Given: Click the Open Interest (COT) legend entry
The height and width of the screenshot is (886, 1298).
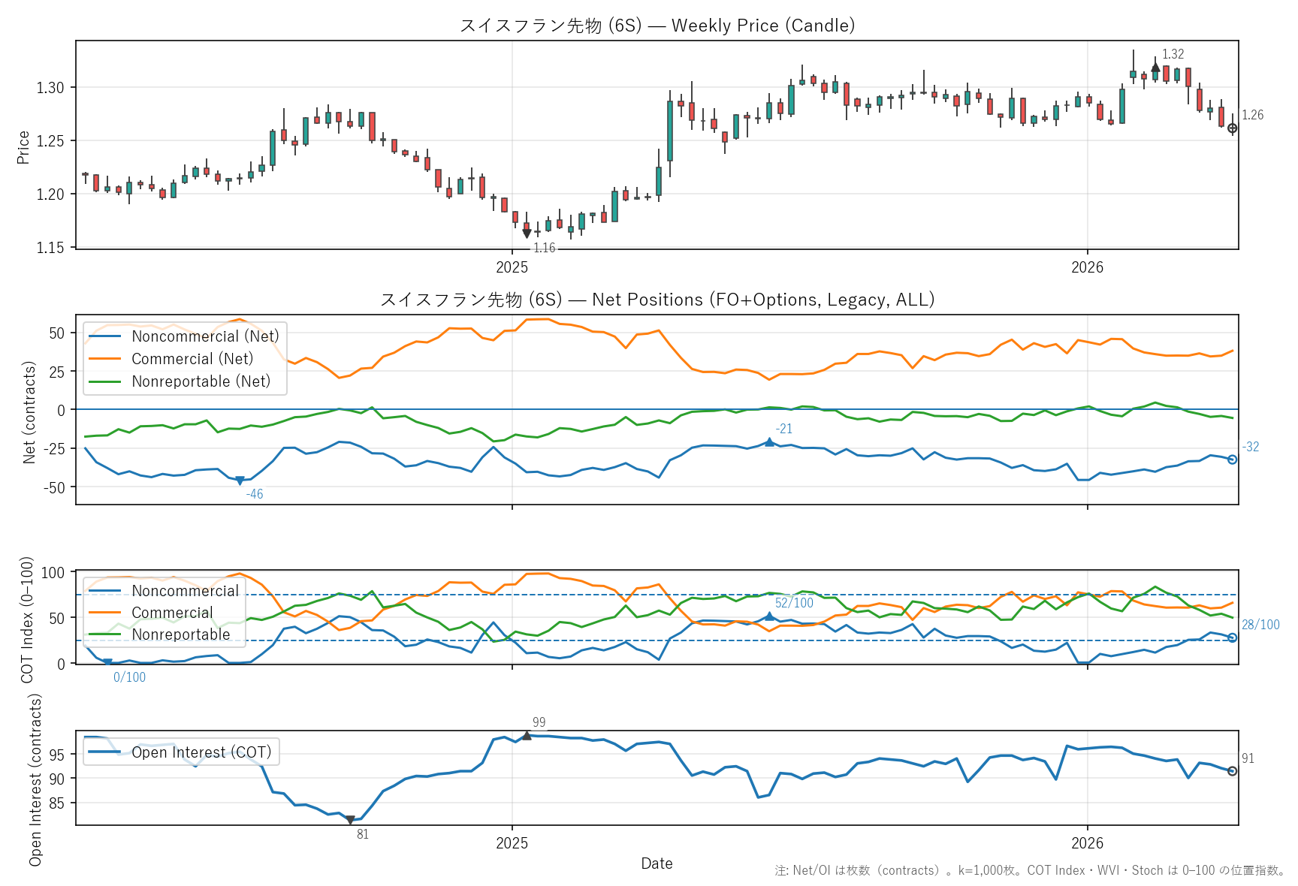Looking at the screenshot, I should (201, 752).
